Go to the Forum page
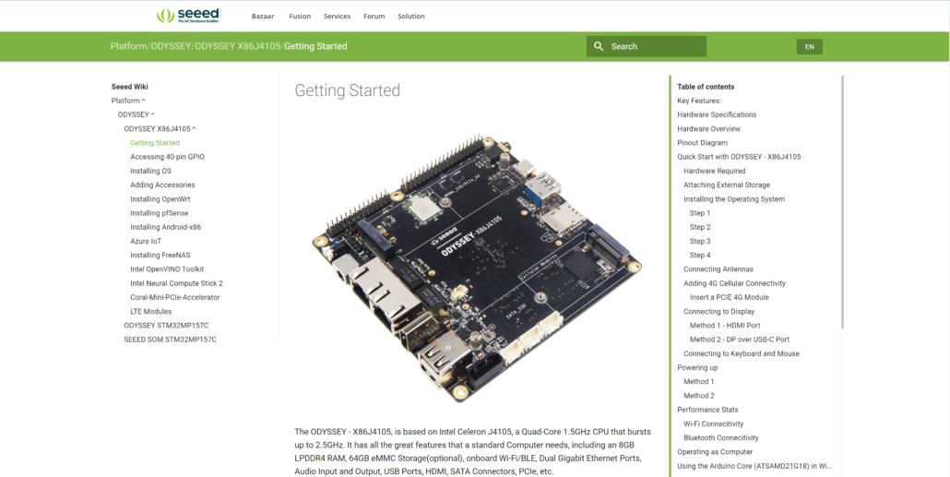Viewport: 950px width, 477px height. coord(374,17)
